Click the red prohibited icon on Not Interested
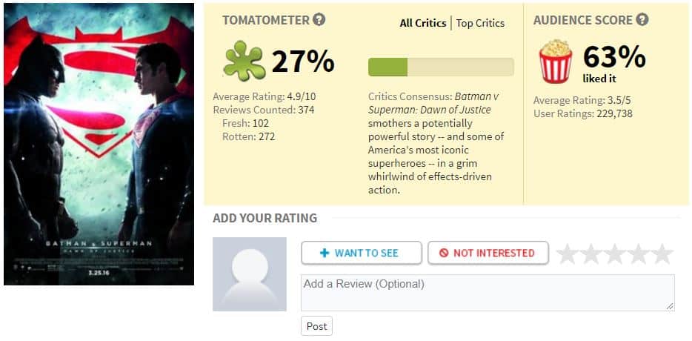Image resolution: width=692 pixels, height=341 pixels. click(x=444, y=253)
